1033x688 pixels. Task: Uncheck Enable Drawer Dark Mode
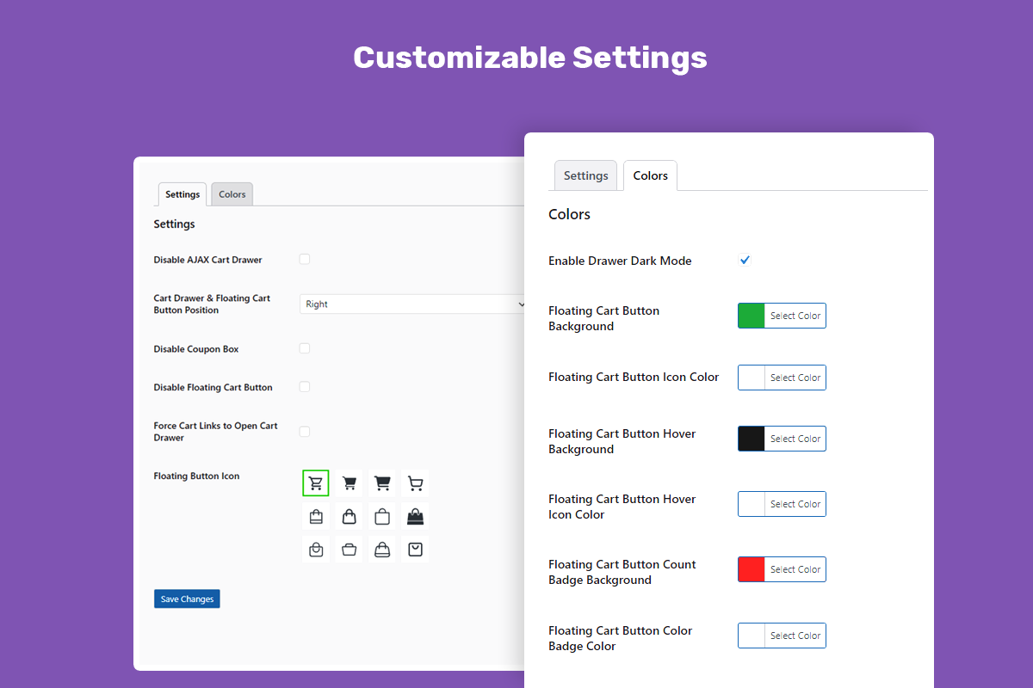(745, 261)
